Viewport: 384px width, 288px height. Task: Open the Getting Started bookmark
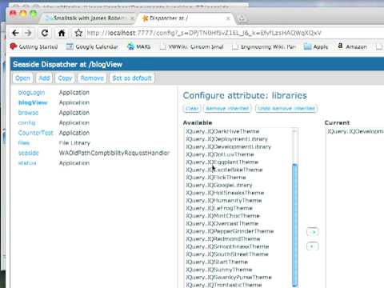34,46
